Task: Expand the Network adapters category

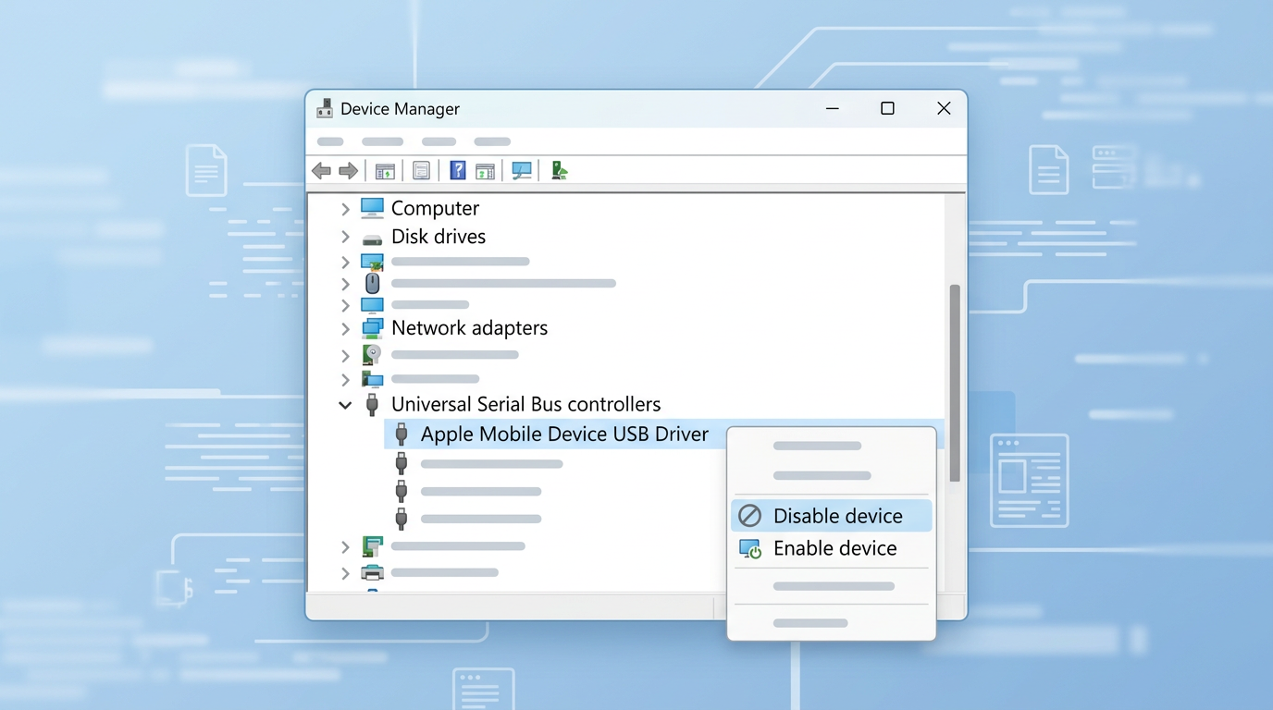Action: click(345, 328)
